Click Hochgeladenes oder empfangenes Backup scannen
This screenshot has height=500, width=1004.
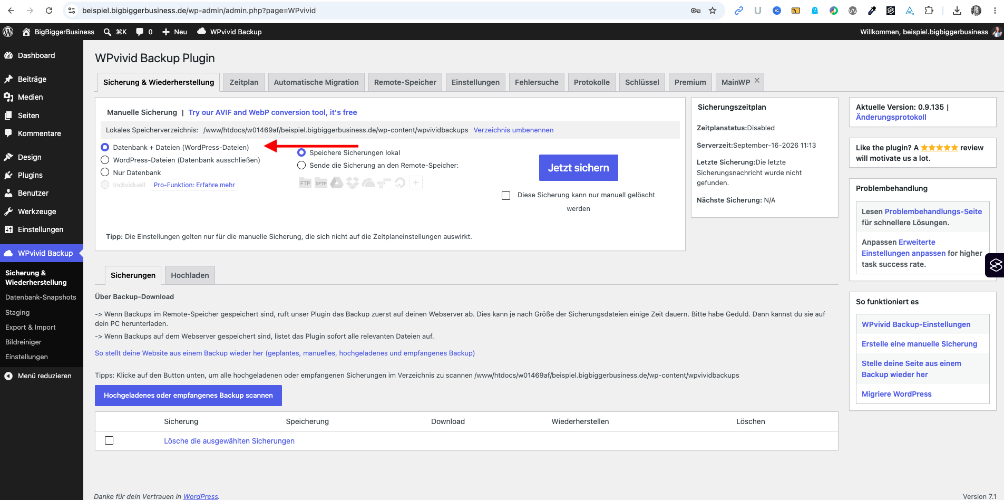coord(188,396)
